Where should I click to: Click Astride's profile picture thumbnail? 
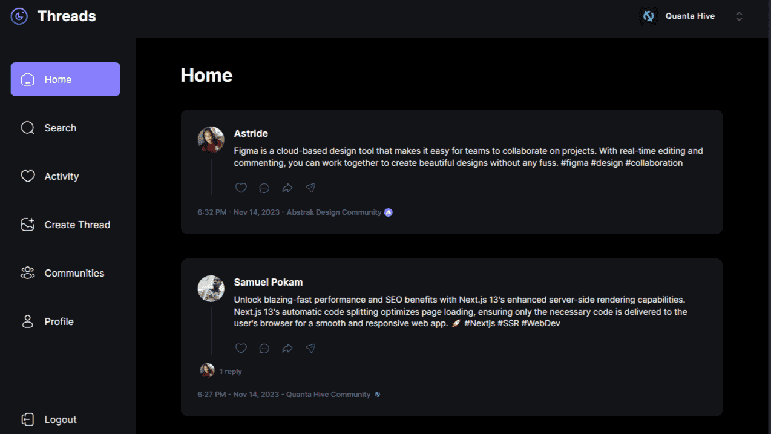point(211,139)
